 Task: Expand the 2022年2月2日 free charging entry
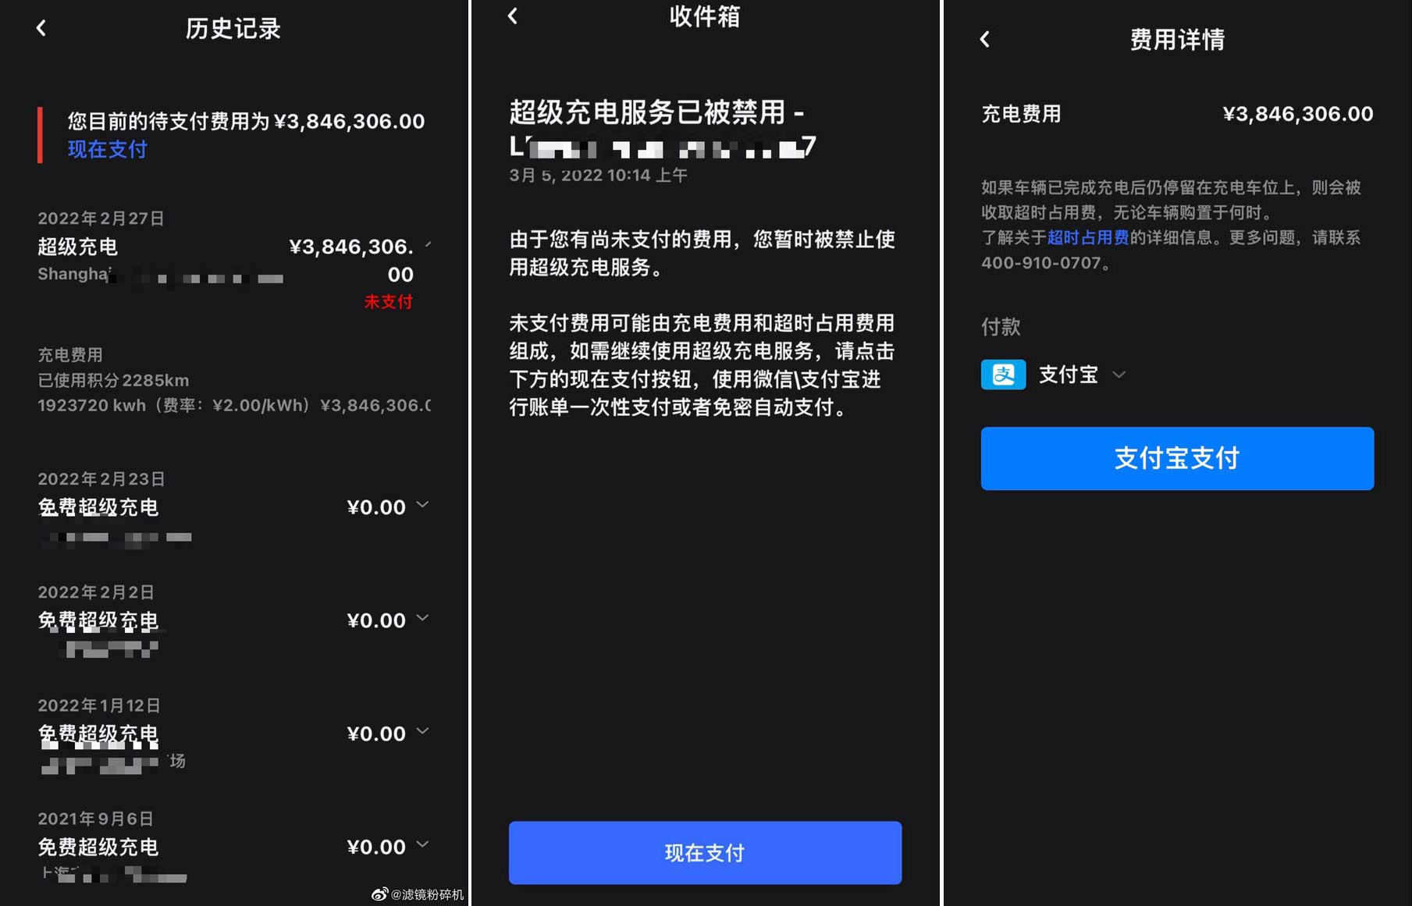pyautogui.click(x=422, y=618)
